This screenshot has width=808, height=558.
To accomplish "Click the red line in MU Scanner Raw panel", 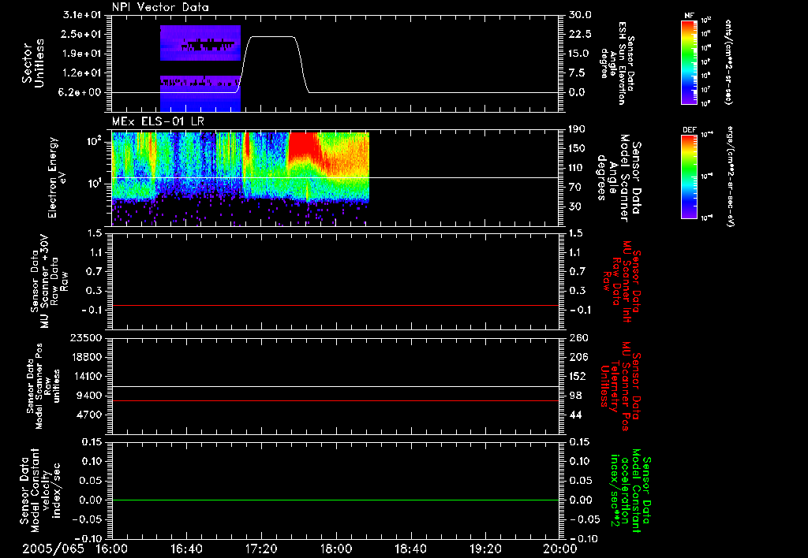I will pos(335,306).
